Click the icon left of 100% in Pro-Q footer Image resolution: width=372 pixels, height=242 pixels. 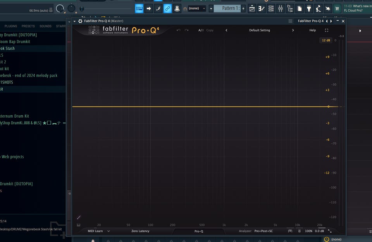[300, 231]
